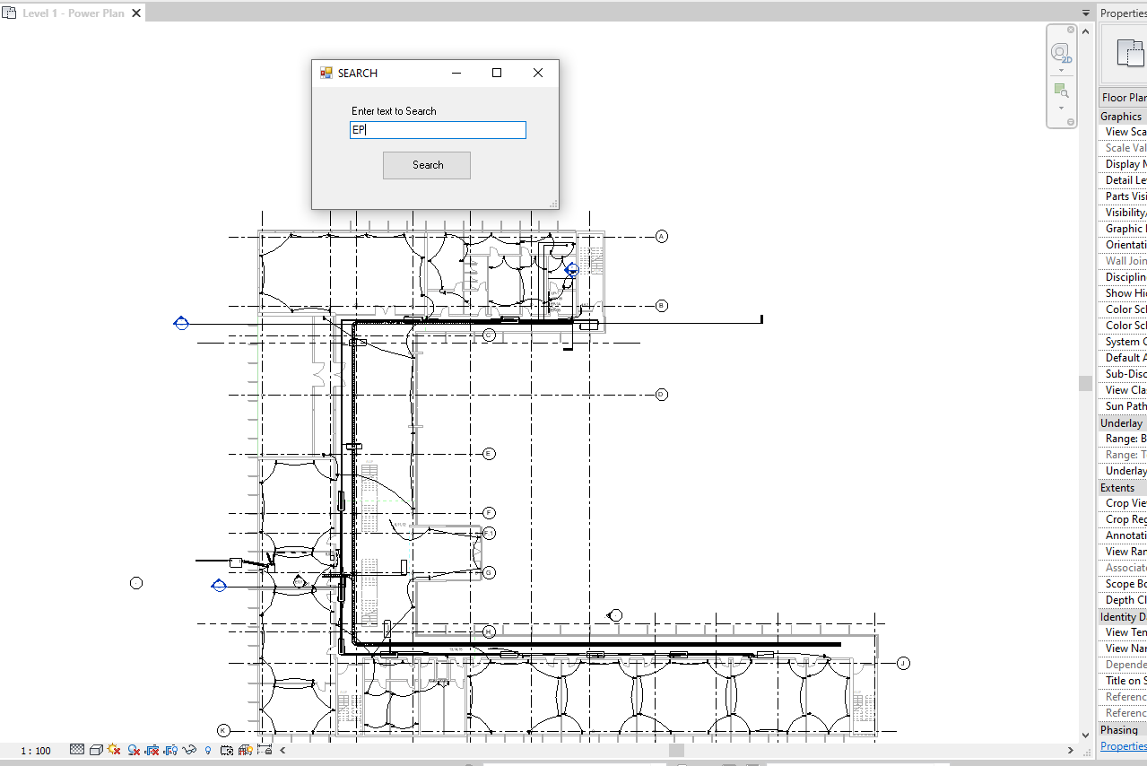Viewport: 1147px width, 766px height.
Task: Open the Visual Style icon in view bar
Action: pyautogui.click(x=96, y=750)
